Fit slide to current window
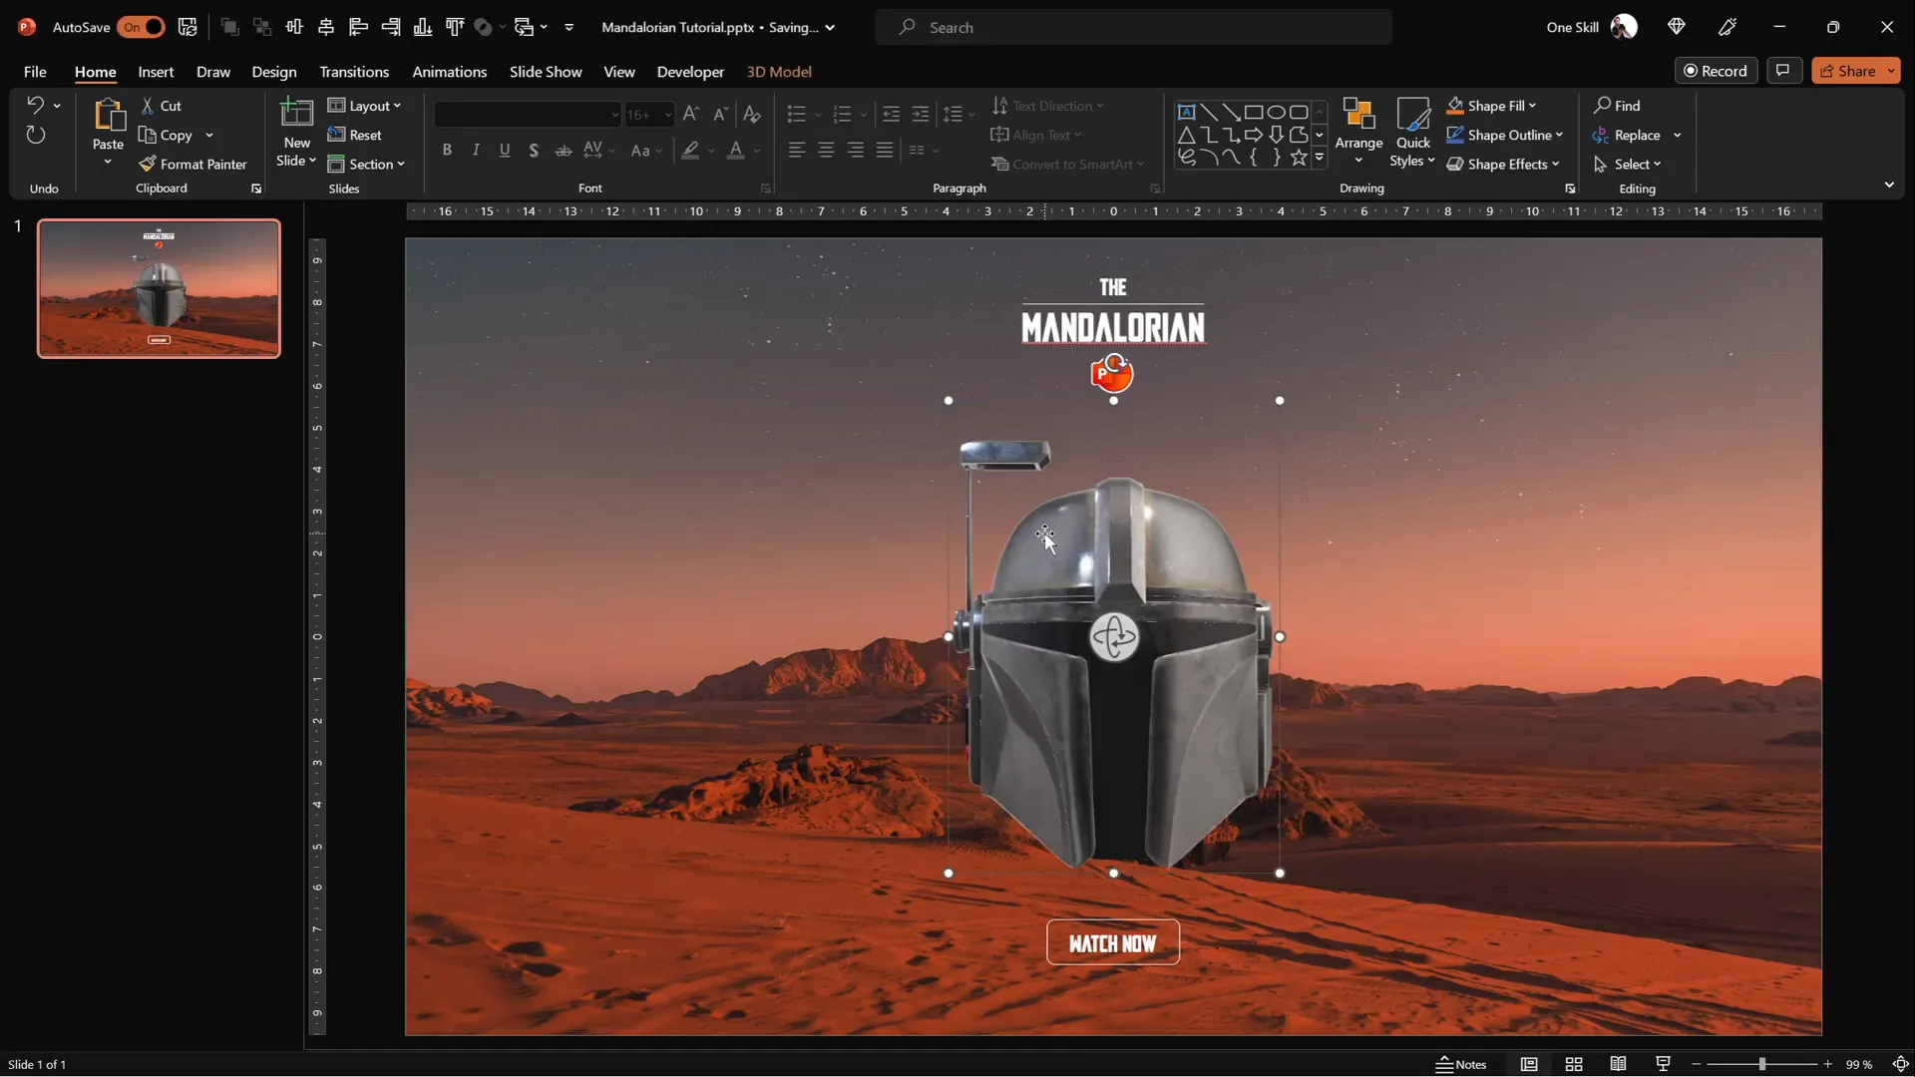Viewport: 1915px width, 1077px height. 1900,1064
